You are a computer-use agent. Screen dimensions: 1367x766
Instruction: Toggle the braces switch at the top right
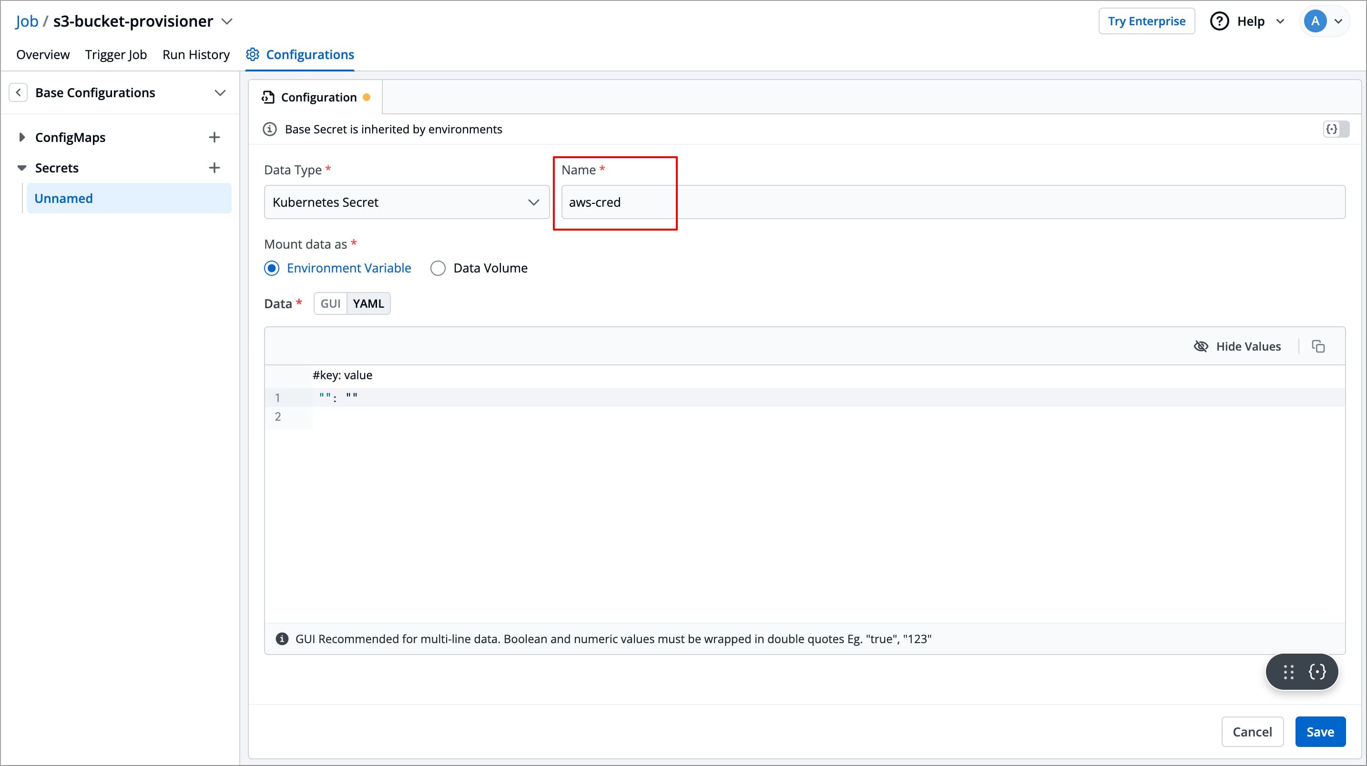[1336, 129]
